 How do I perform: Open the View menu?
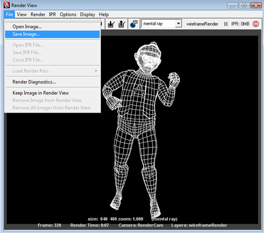coord(22,14)
